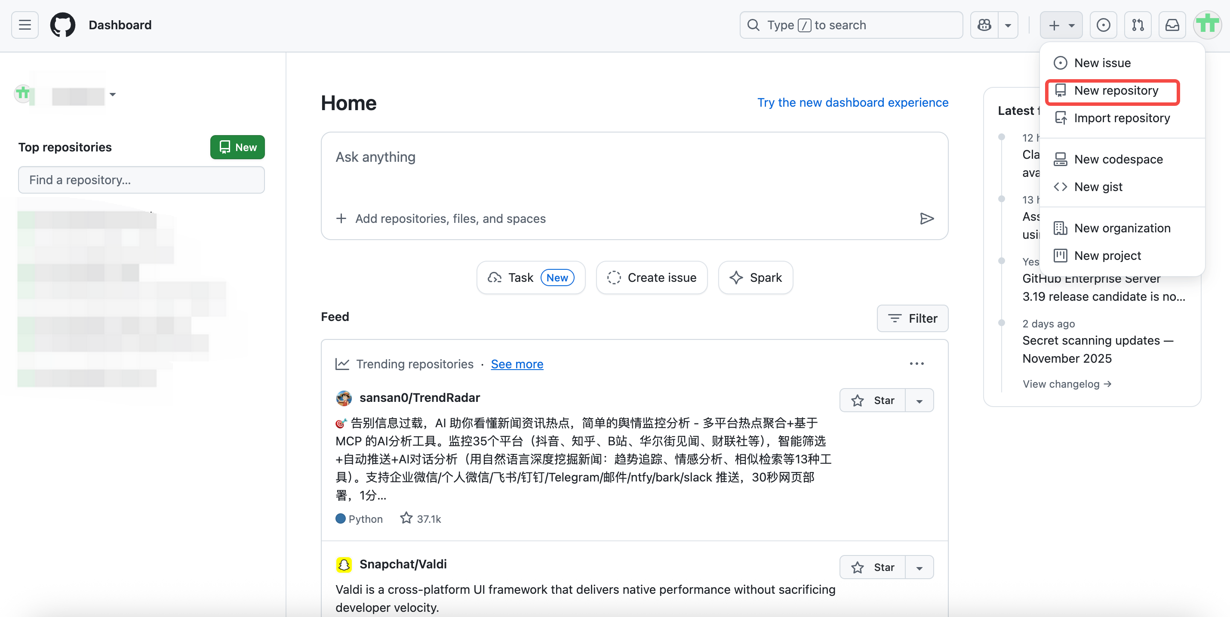1230x617 pixels.
Task: Open the notifications inbox icon
Action: (1172, 25)
